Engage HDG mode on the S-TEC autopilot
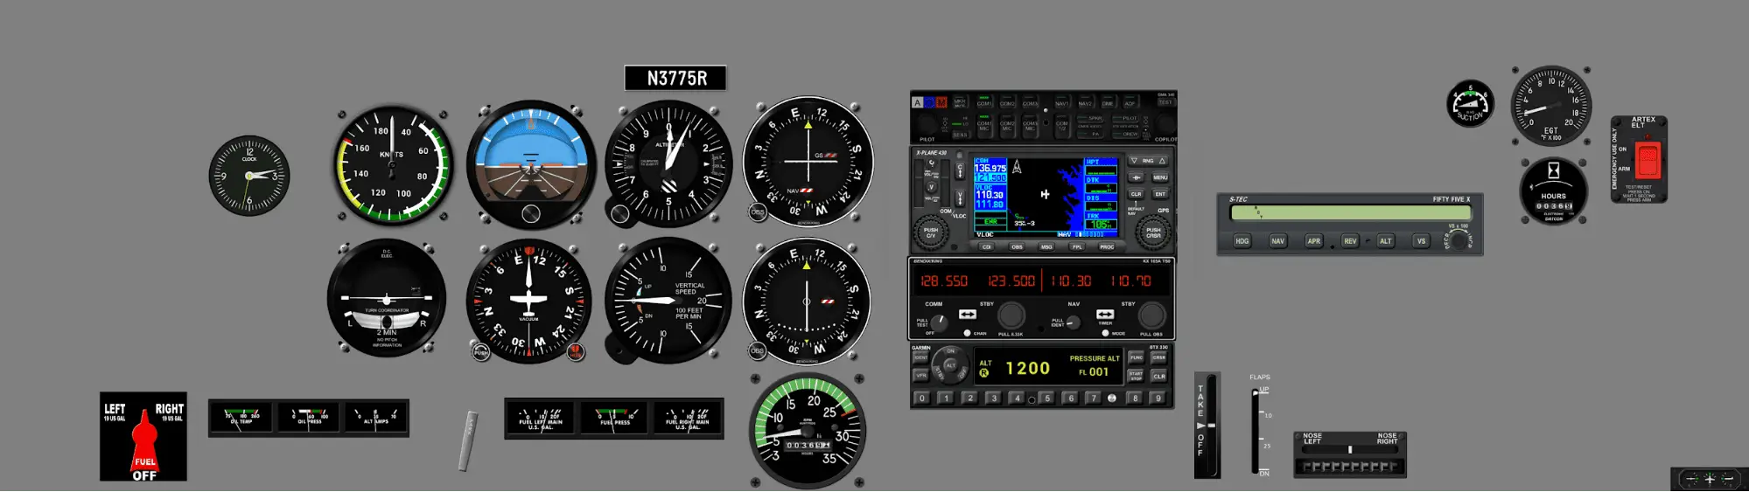This screenshot has width=1749, height=492. pyautogui.click(x=1242, y=241)
